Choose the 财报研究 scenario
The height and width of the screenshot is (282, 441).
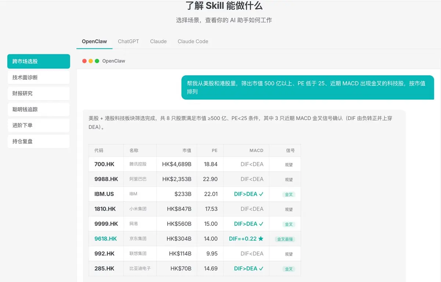pyautogui.click(x=39, y=93)
